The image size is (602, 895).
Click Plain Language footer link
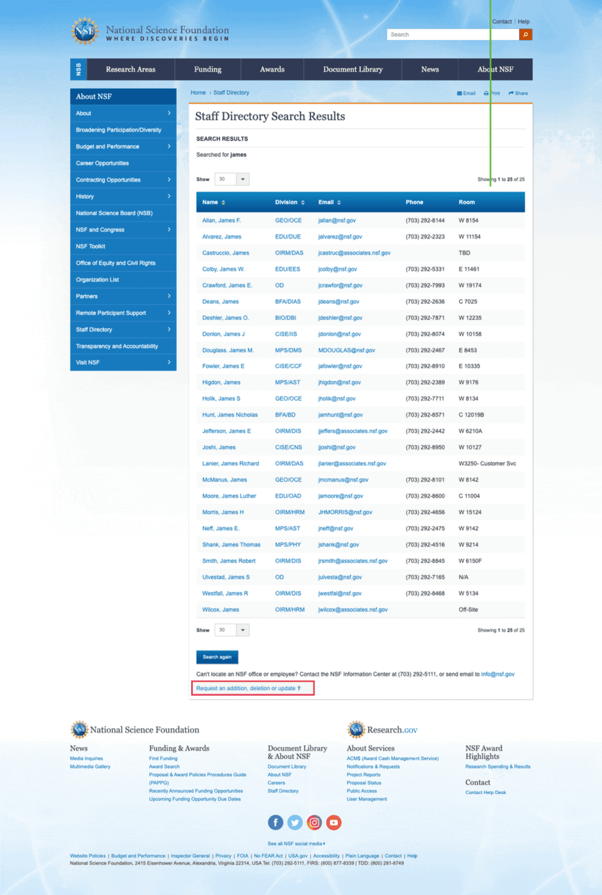click(362, 856)
